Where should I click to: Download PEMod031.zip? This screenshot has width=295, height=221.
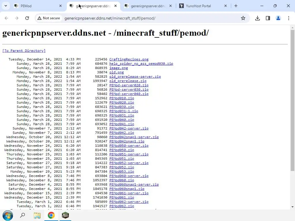tap(122, 115)
